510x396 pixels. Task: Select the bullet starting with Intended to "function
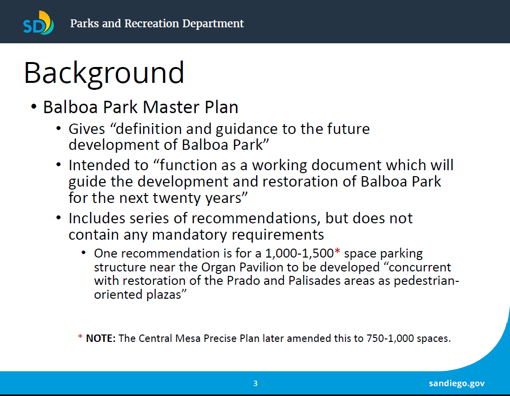261,182
